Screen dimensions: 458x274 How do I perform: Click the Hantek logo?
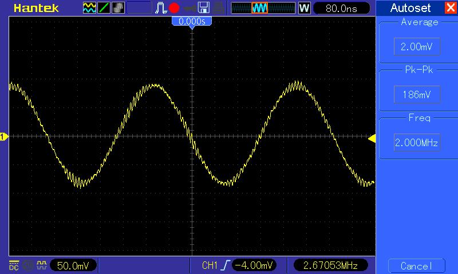click(x=36, y=8)
